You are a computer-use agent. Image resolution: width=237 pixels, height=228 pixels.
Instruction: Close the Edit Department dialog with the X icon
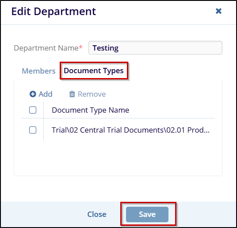(x=218, y=11)
